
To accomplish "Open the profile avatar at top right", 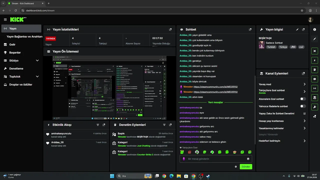I will coord(310,19).
